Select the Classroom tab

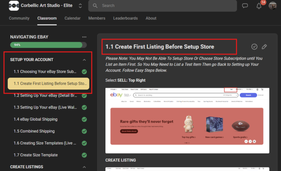[x=47, y=18]
